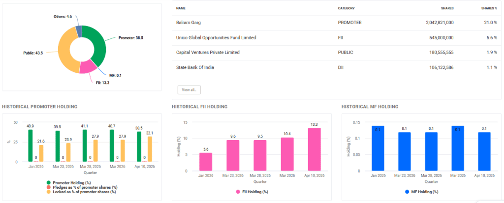Sort table by CATEGORY column header
Screen dimensions: 504x203
[346, 8]
